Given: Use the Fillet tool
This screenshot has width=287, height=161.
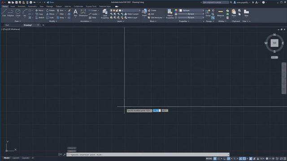Looking at the screenshot, I should click(x=60, y=14).
